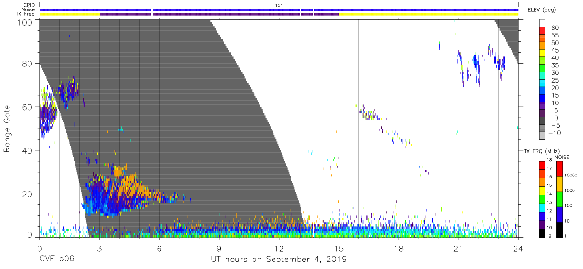Click the −10 label on the ELEV colorbar
This screenshot has width=583, height=269.
click(x=554, y=133)
